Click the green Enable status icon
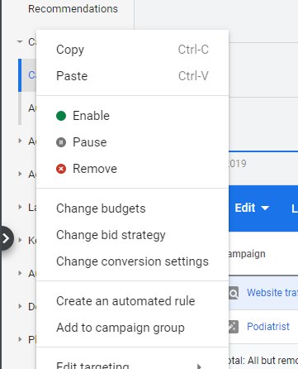298x369 pixels. 61,116
